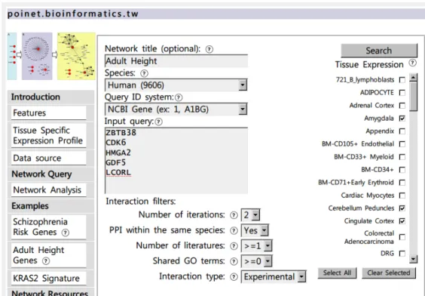Click the Examples section header
The image size is (425, 296).
(50, 206)
